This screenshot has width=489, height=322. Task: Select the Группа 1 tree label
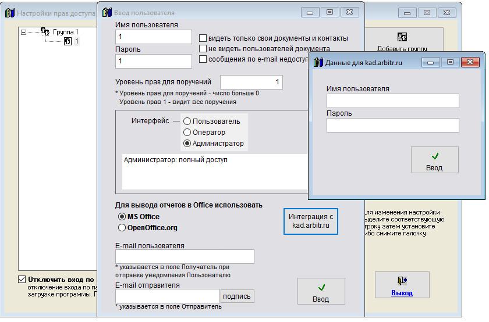pos(65,32)
